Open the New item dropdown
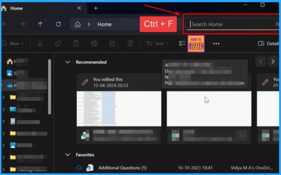Image resolution: width=281 pixels, height=175 pixels. click(x=13, y=44)
